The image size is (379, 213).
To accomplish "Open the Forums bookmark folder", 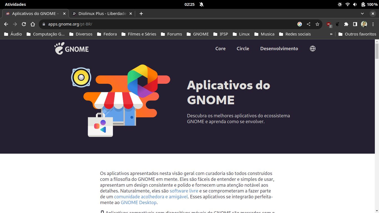I will (x=171, y=34).
